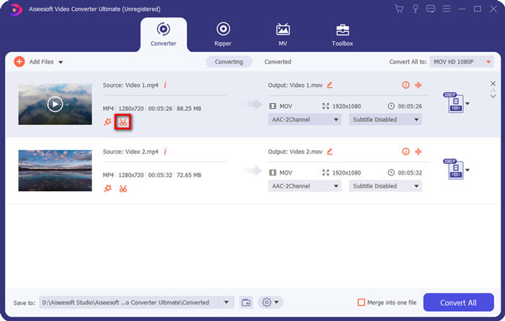Open the settings gear dropdown at bottom
The height and width of the screenshot is (321, 505).
271,302
